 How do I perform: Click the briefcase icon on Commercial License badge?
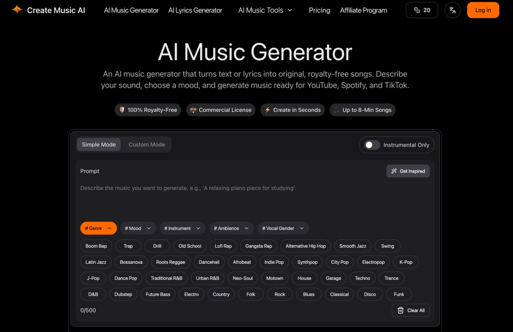tap(192, 110)
